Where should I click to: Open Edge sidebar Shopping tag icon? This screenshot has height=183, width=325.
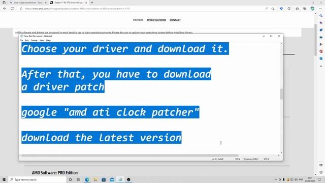click(321, 30)
